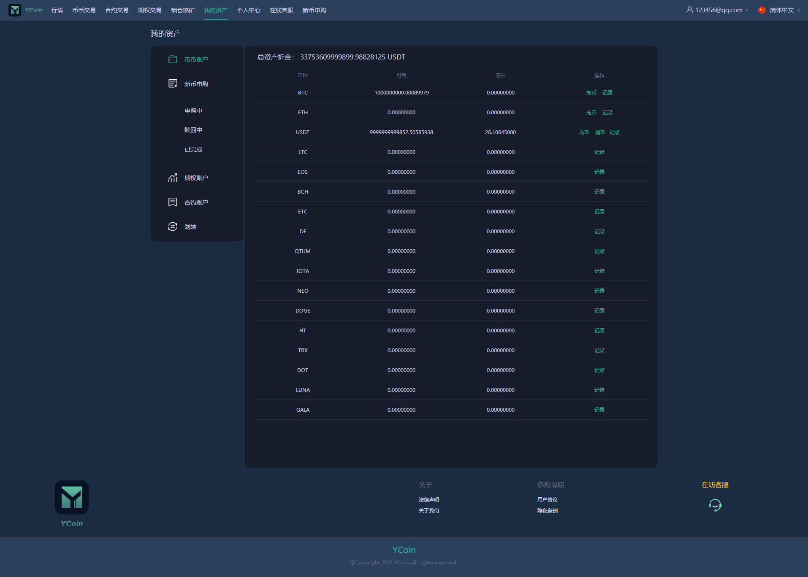Expand the 123456@qq.com account dropdown

click(719, 10)
